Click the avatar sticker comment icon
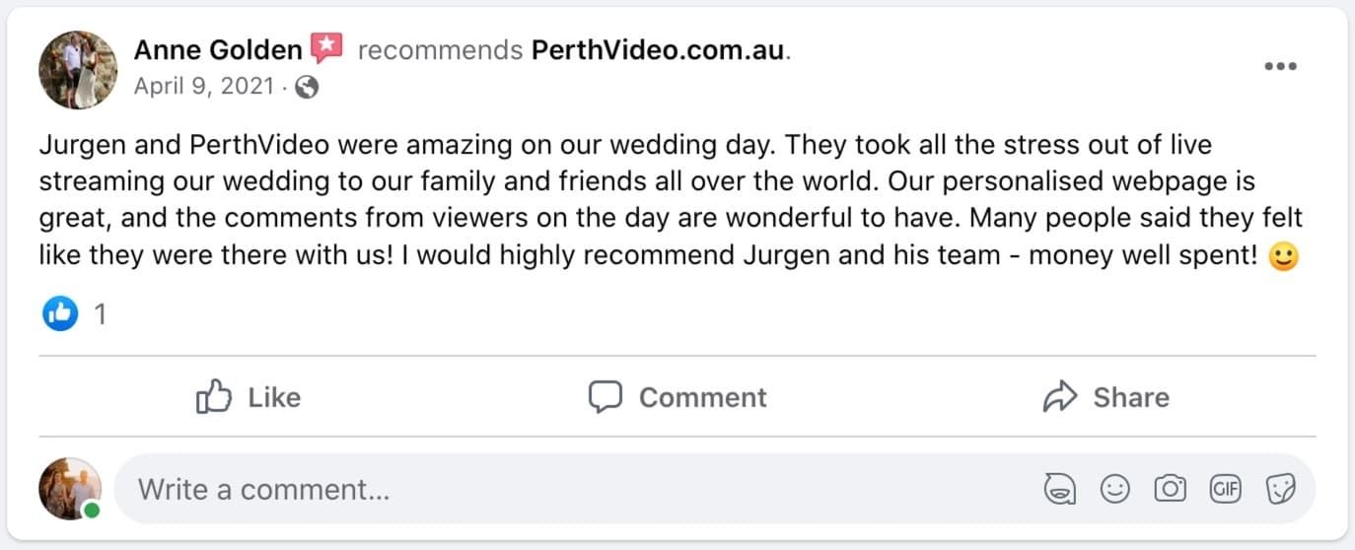 tap(1059, 489)
